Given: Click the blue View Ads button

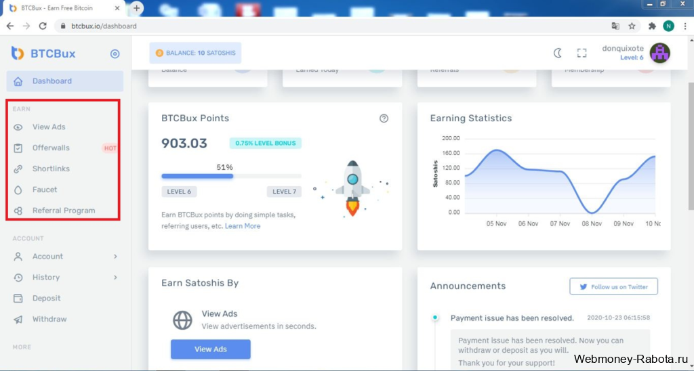Looking at the screenshot, I should (211, 349).
